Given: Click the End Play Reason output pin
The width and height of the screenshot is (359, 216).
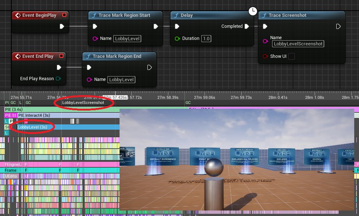Looking at the screenshot, I should [x=58, y=79].
